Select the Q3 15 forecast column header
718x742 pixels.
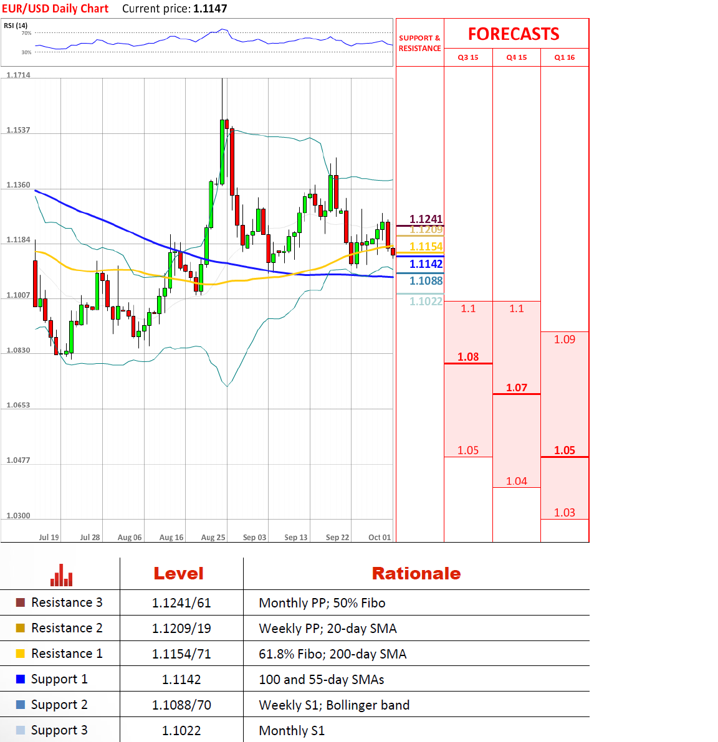pos(468,57)
